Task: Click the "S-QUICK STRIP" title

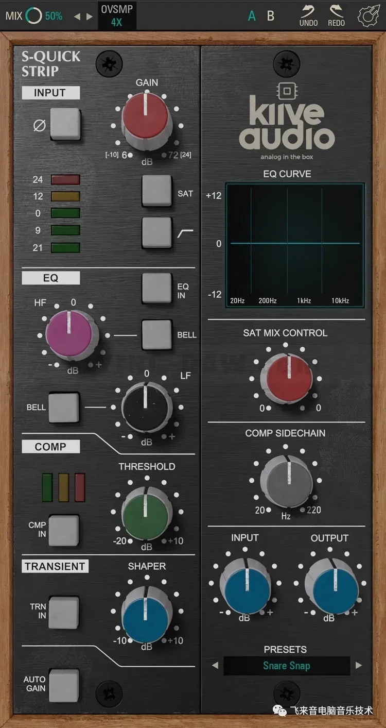Action: [51, 64]
